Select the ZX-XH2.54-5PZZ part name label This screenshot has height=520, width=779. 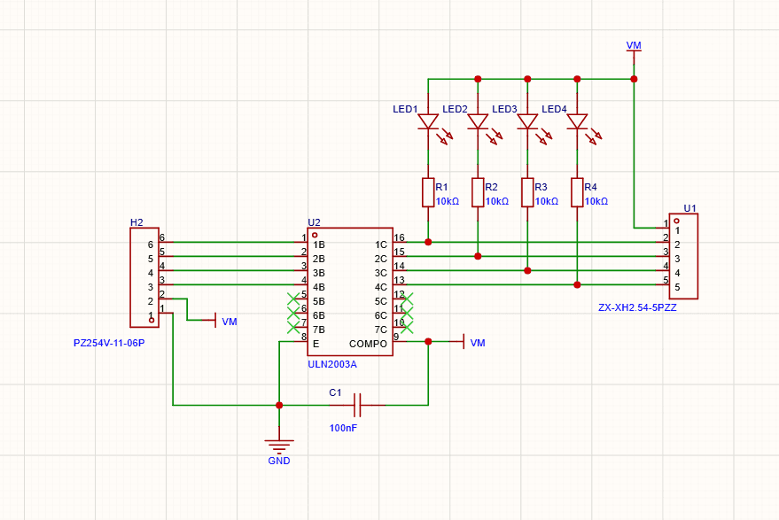(637, 307)
